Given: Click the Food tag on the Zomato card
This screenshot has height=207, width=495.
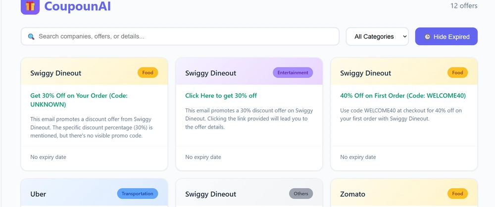Looking at the screenshot, I should [x=457, y=194].
